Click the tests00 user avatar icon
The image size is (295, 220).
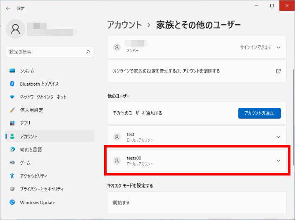coord(117,161)
